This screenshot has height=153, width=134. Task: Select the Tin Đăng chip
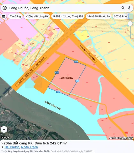pyautogui.click(x=15, y=16)
